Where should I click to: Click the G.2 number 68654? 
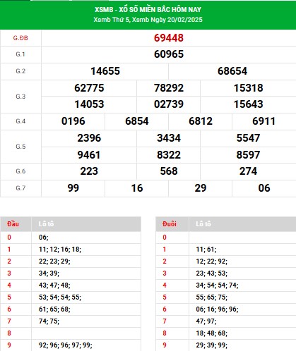pos(232,71)
